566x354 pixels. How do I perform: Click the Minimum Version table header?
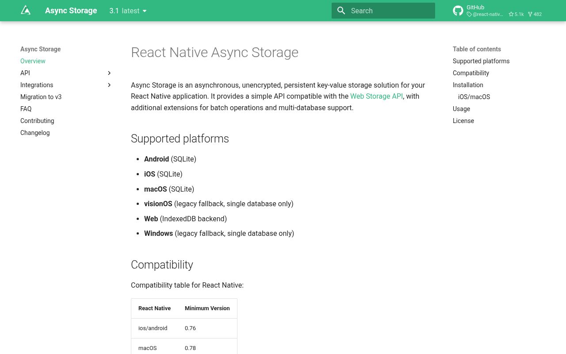tap(207, 308)
